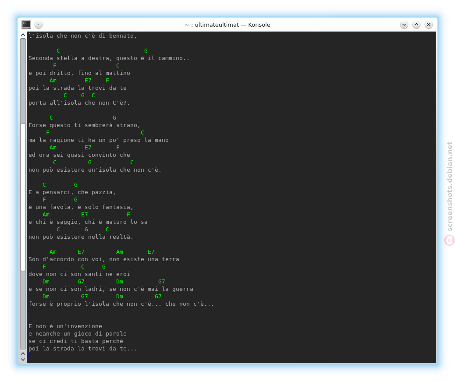
Task: Click green G7 chord above 'la guerra'
Action: (162, 281)
